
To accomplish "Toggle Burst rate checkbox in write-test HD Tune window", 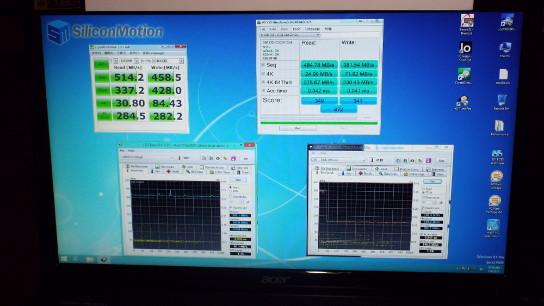I will pyautogui.click(x=422, y=241).
